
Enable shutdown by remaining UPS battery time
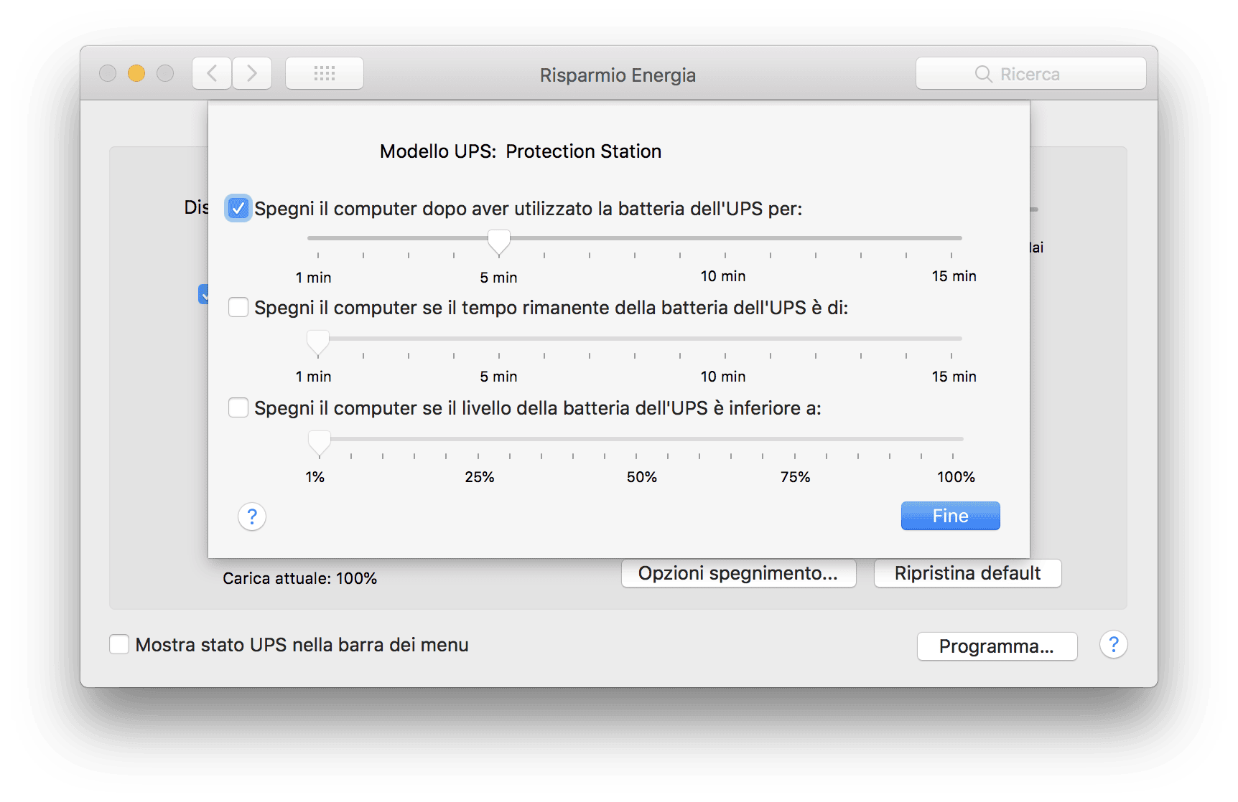tap(238, 307)
